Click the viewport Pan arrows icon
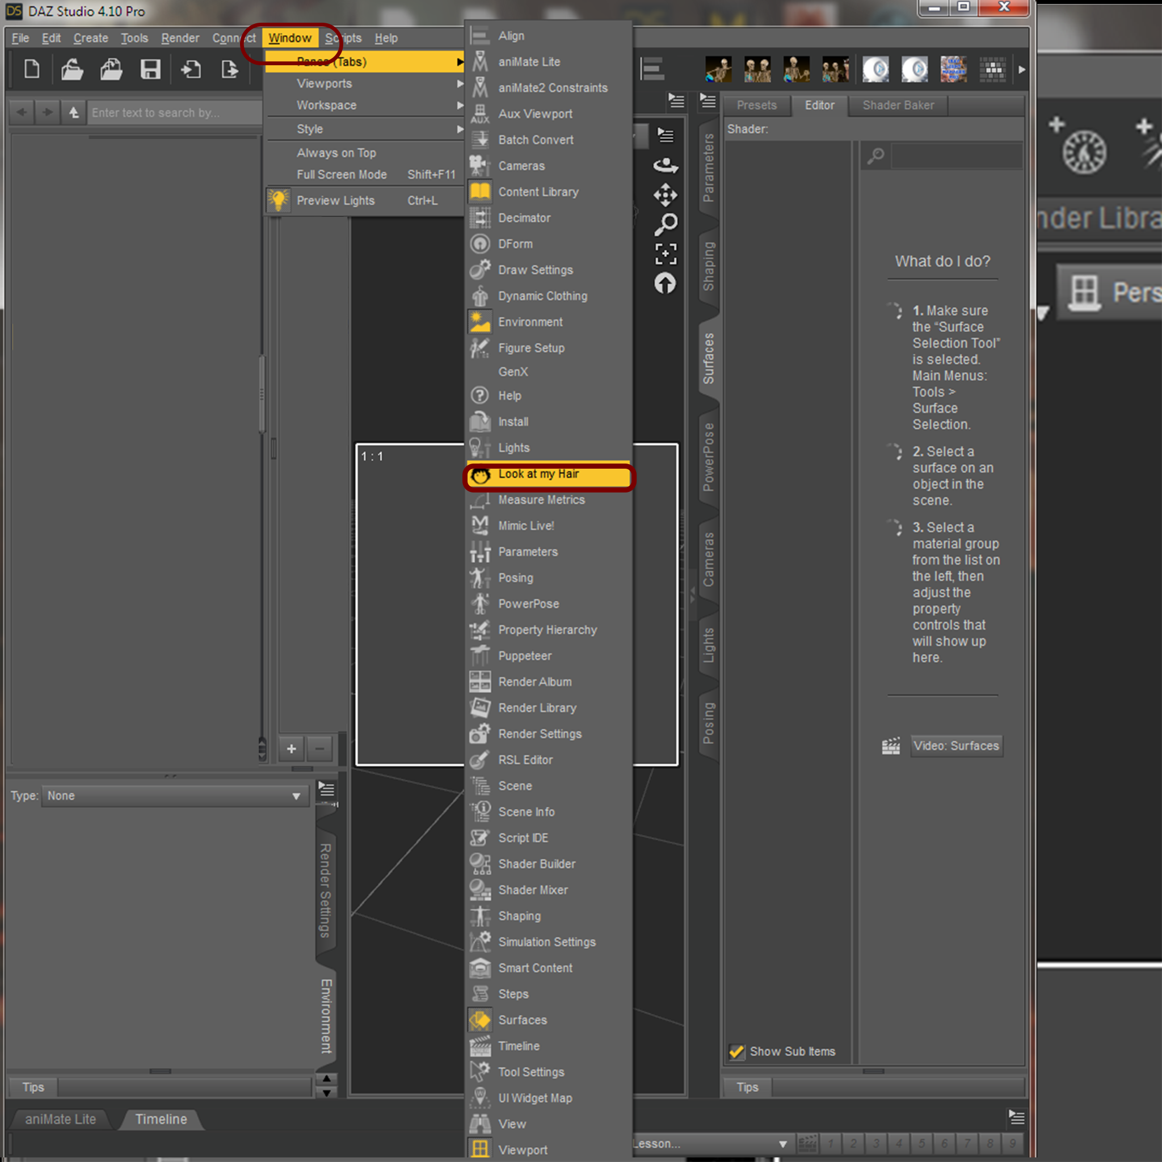 click(x=665, y=195)
